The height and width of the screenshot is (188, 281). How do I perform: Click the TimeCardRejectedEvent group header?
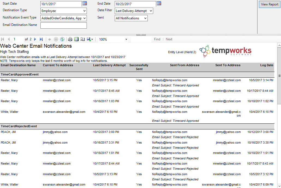tap(19, 126)
